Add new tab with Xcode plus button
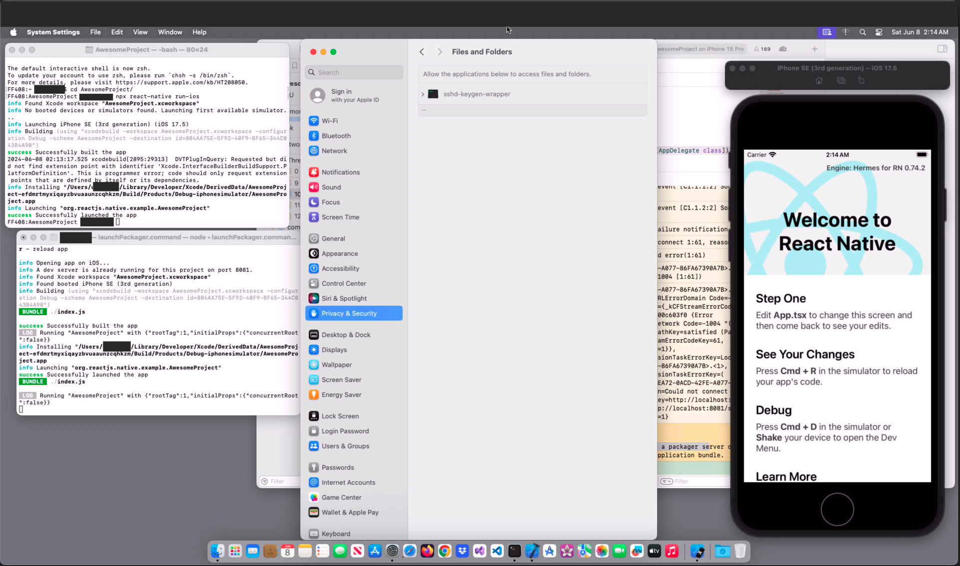Viewport: 960px width, 566px height. pos(815,49)
